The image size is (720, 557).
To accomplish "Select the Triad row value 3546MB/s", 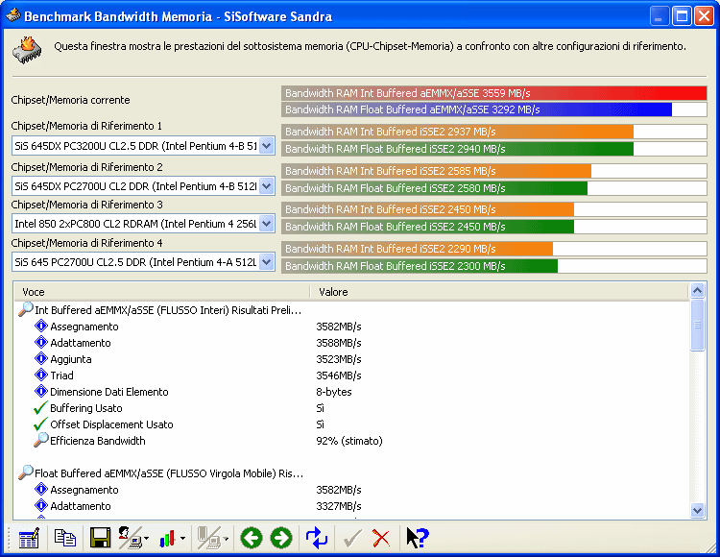I will pyautogui.click(x=339, y=375).
